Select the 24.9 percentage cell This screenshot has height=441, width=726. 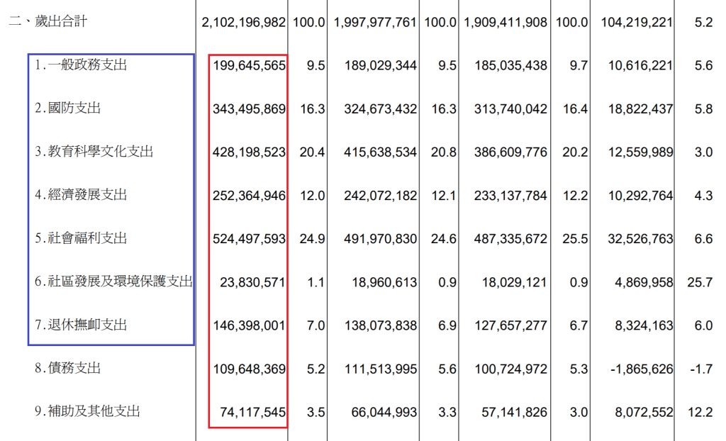pos(312,239)
